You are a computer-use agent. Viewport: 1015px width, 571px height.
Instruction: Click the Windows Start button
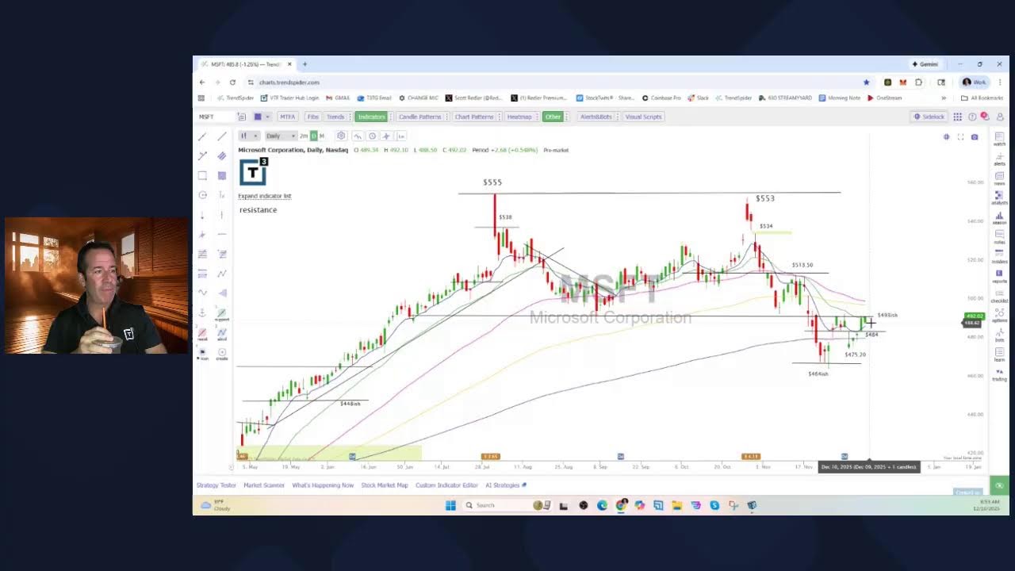450,505
